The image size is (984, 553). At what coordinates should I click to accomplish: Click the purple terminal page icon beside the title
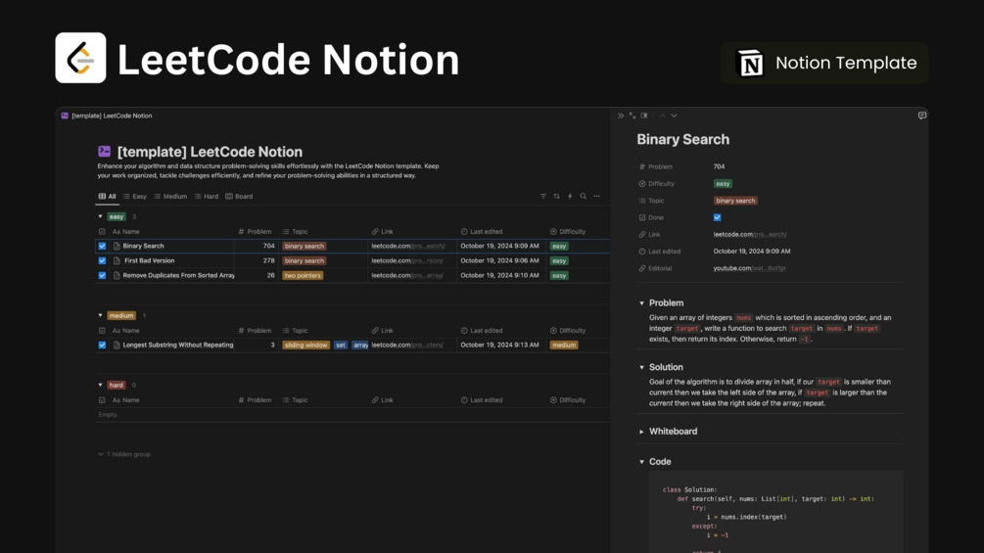(104, 151)
